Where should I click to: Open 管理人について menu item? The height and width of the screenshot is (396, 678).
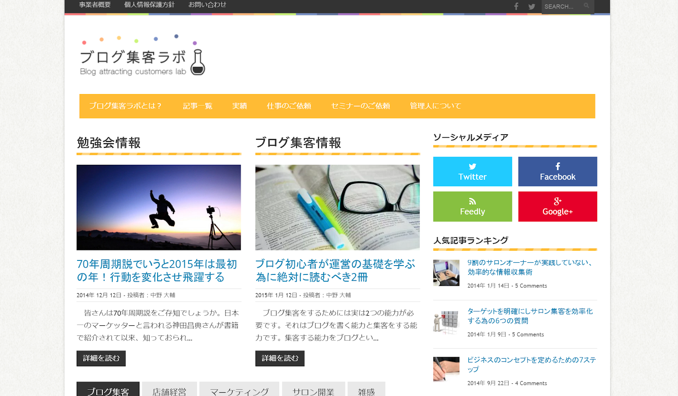(x=435, y=106)
